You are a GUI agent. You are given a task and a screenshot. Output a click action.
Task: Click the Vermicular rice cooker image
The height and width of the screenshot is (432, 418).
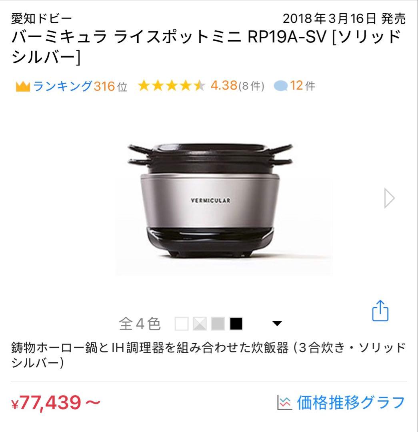click(x=210, y=201)
